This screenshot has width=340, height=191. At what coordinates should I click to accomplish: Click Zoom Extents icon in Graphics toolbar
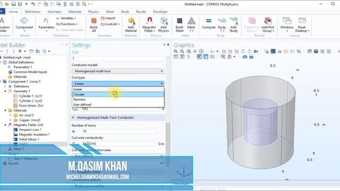click(201, 51)
